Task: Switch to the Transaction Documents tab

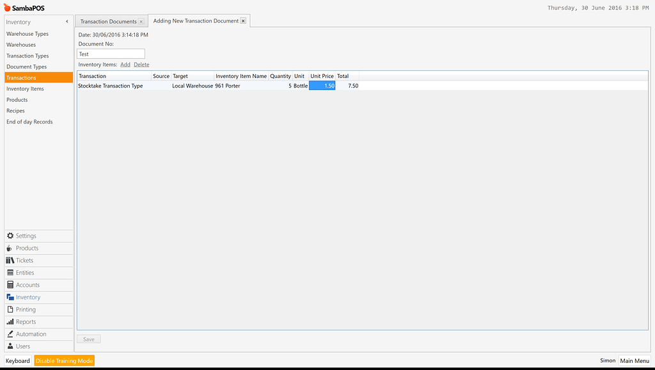Action: click(x=107, y=20)
